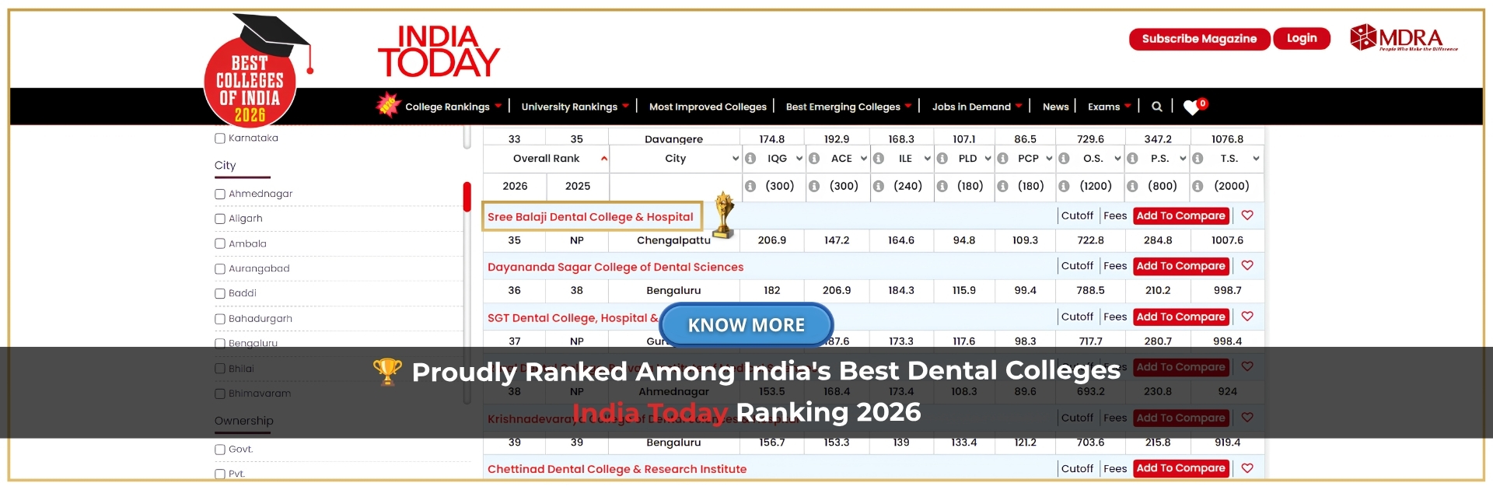Open Dayananda Sagar College of Dental Sciences link
1493x490 pixels.
615,267
